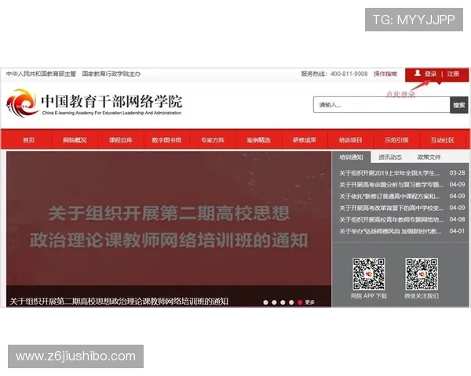Open notice 关于组织开展2019上半年全国大学生
The width and height of the screenshot is (471, 376).
click(x=389, y=173)
